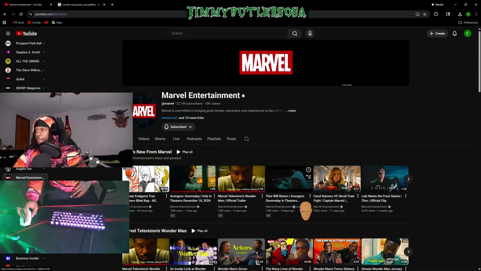Image resolution: width=481 pixels, height=271 pixels.
Task: Open Actors Unscripted Wonder Man thumbnail
Action: pyautogui.click(x=241, y=251)
